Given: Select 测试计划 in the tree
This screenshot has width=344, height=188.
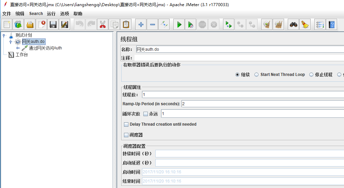Looking at the screenshot, I should pyautogui.click(x=24, y=35).
